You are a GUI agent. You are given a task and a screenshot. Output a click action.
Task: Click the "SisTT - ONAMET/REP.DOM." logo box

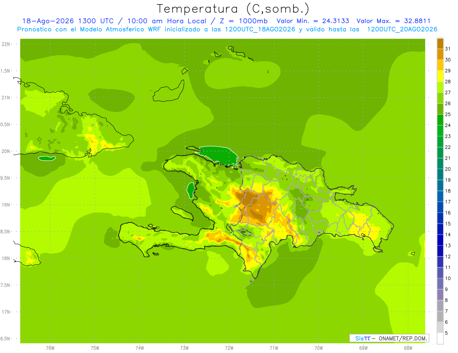coord(389,338)
